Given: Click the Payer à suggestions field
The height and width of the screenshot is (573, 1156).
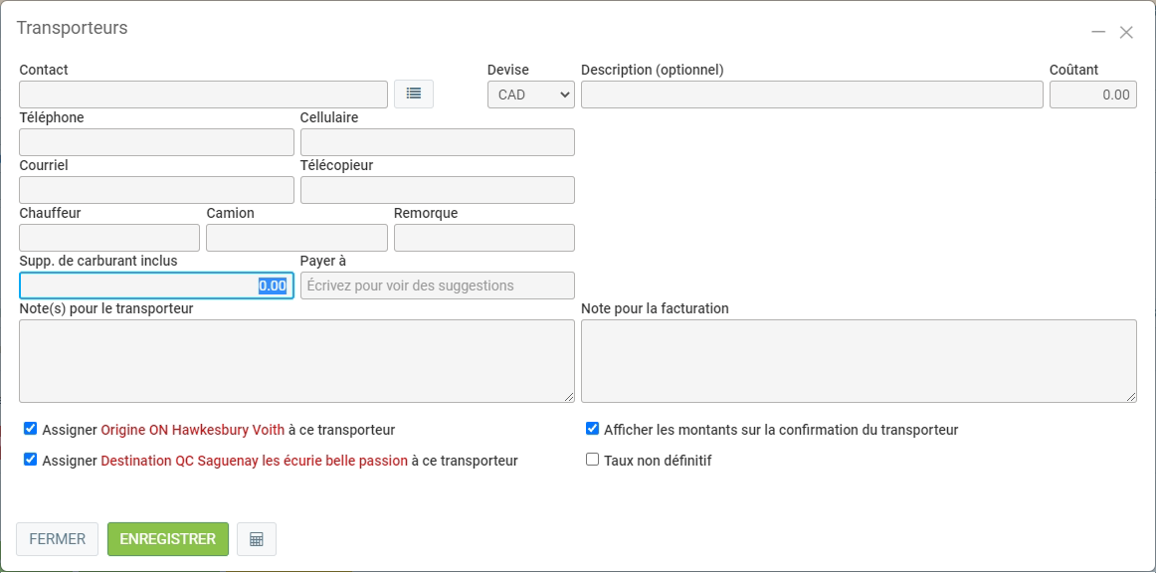Looking at the screenshot, I should [x=437, y=286].
